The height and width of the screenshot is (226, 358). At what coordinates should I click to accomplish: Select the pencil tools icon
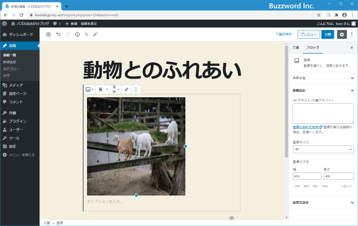(95, 34)
